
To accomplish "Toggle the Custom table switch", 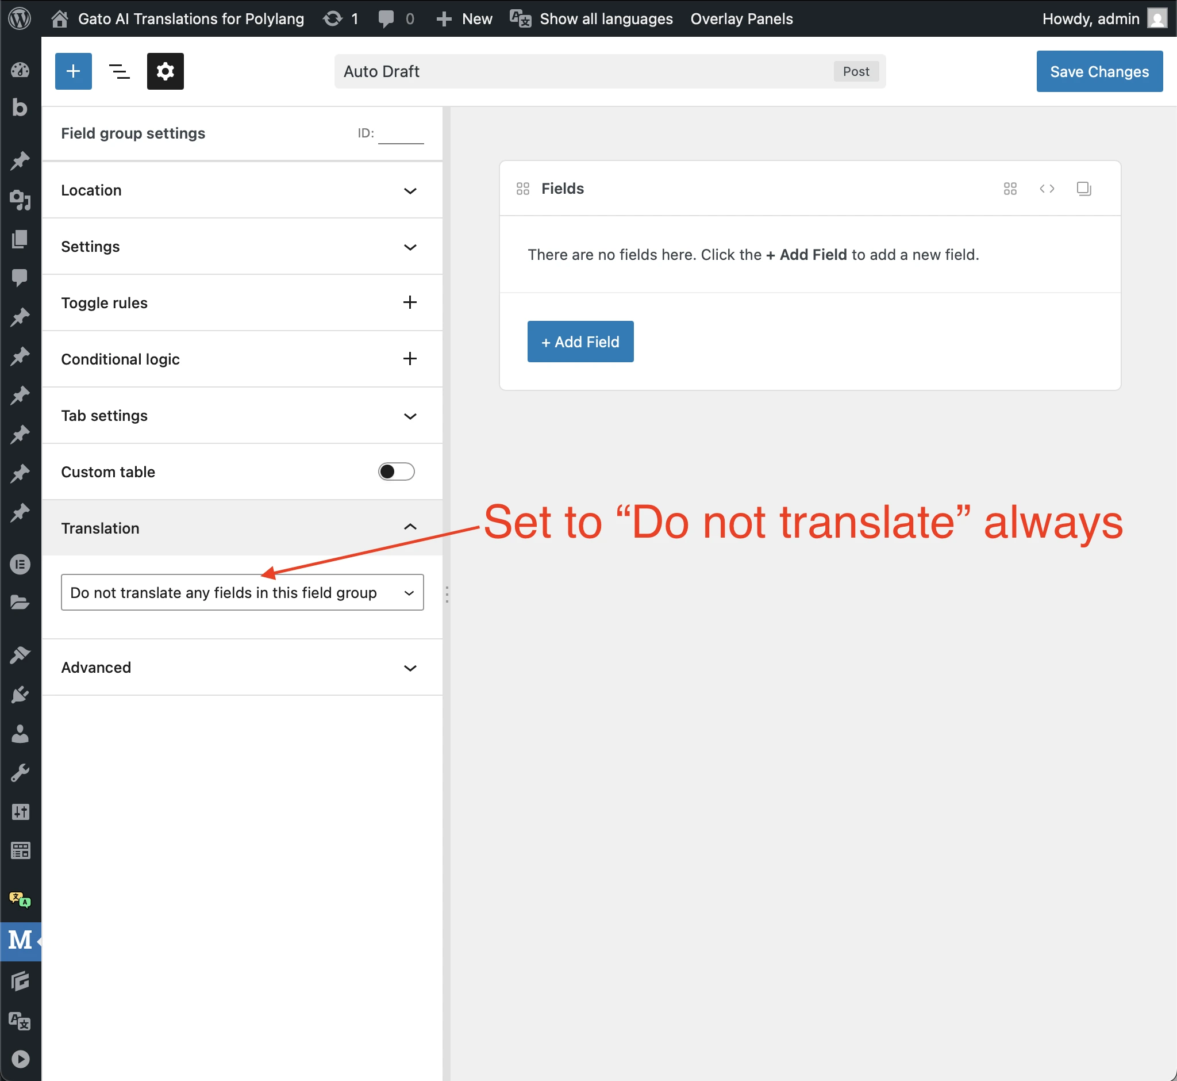I will [396, 471].
